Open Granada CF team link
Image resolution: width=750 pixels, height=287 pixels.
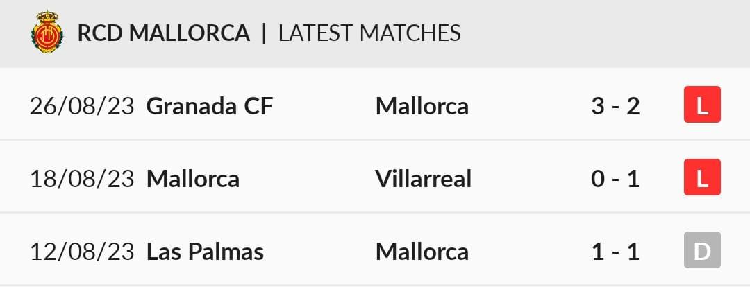pos(210,106)
